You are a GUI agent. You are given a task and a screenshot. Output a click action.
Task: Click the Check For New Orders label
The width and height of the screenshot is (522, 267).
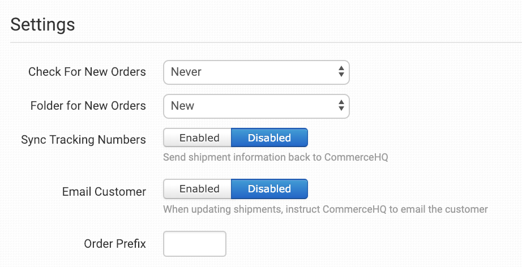coord(87,72)
